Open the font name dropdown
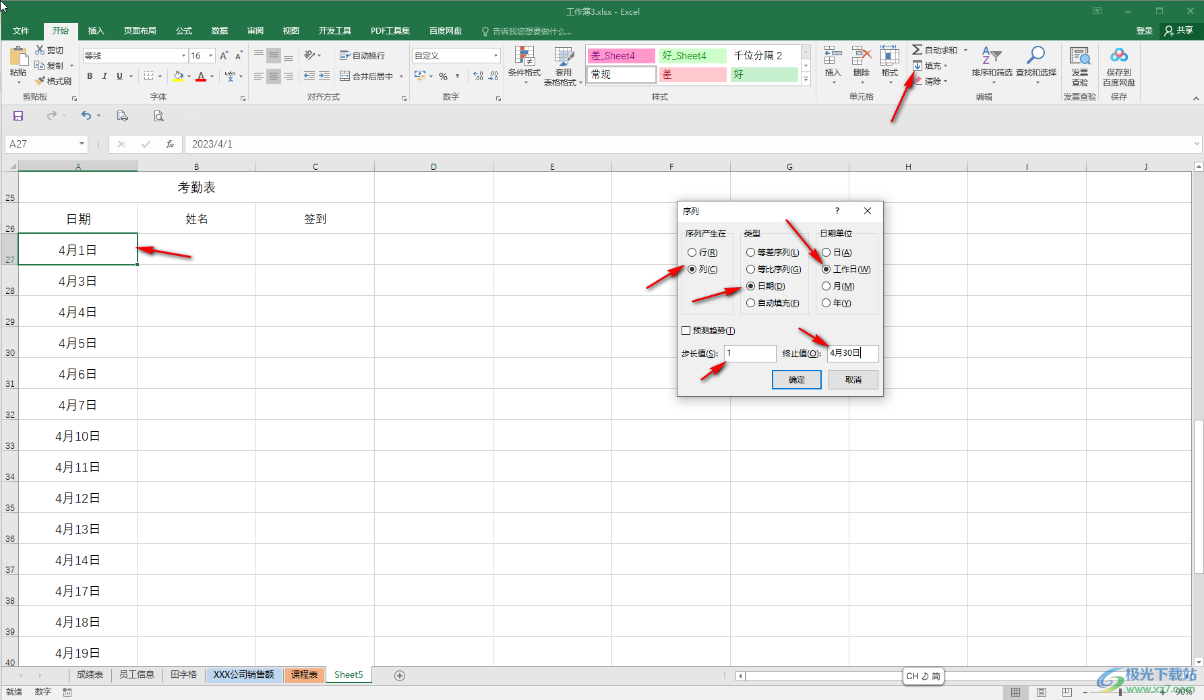The width and height of the screenshot is (1204, 700). (x=183, y=56)
